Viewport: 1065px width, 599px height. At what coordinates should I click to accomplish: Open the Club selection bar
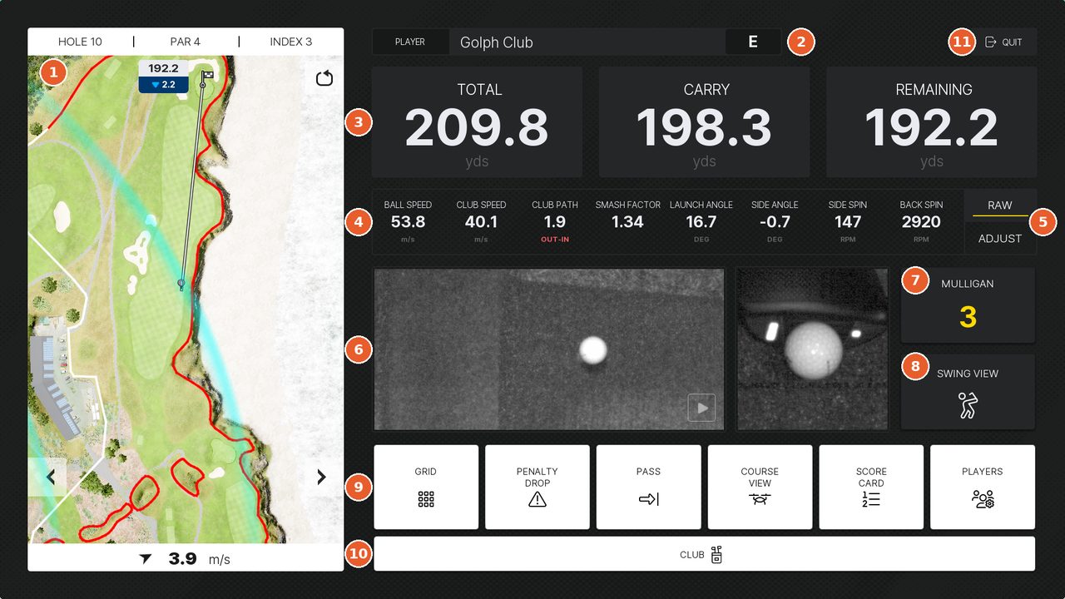coord(704,554)
